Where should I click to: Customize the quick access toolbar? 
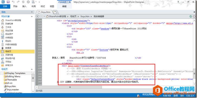(39, 2)
